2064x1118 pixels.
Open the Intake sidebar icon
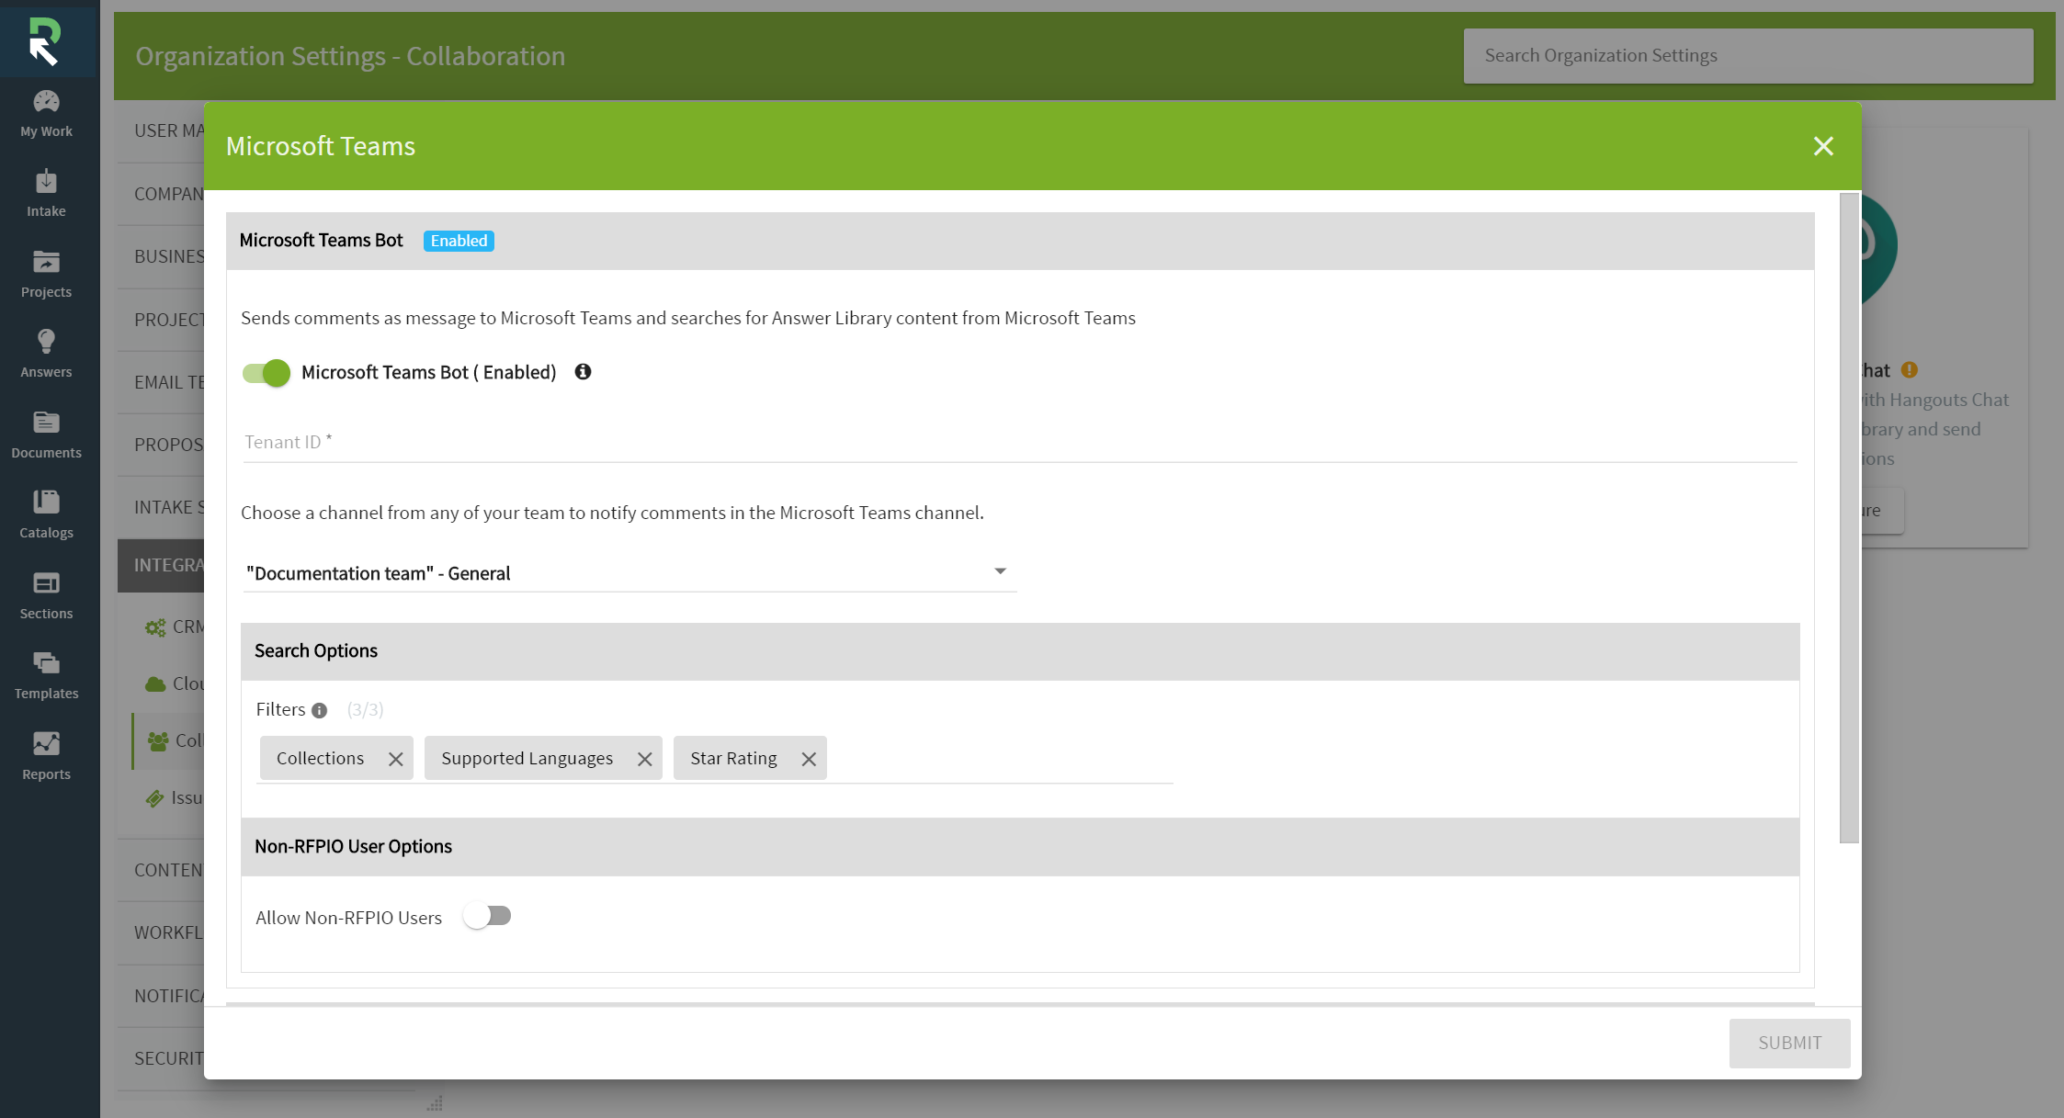(46, 181)
